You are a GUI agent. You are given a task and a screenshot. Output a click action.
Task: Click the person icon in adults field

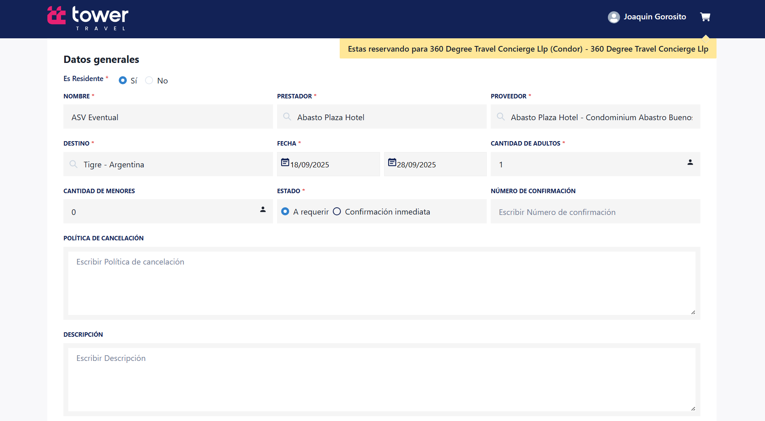coord(690,162)
